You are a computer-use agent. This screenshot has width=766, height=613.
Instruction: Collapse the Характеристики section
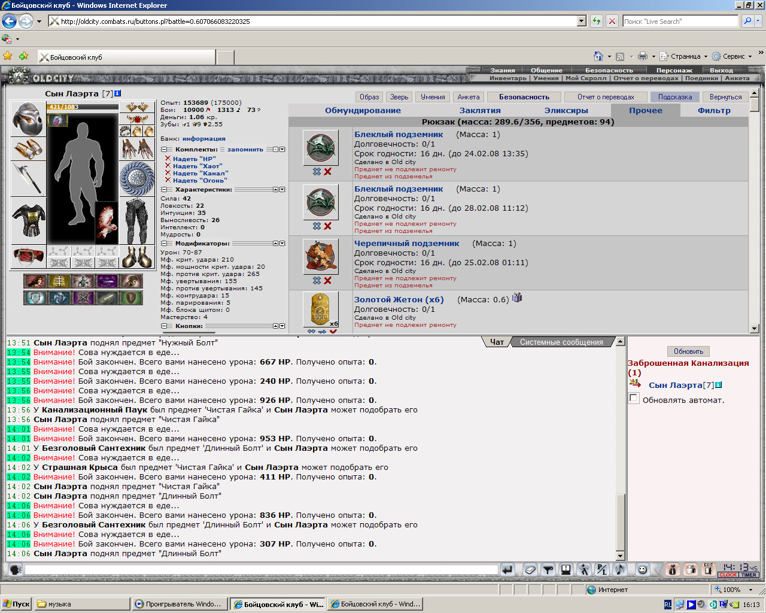[x=164, y=190]
